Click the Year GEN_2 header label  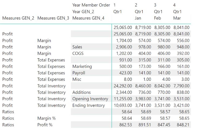point(83,12)
